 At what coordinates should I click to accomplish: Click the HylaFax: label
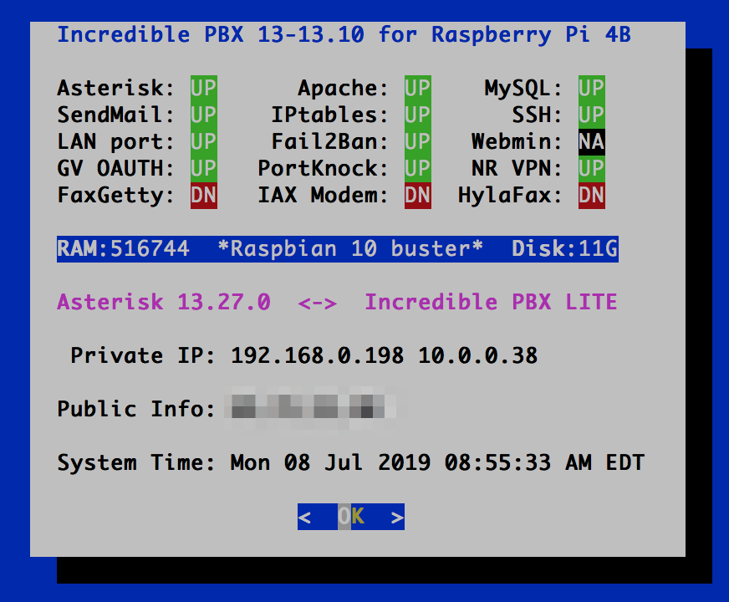coord(510,196)
